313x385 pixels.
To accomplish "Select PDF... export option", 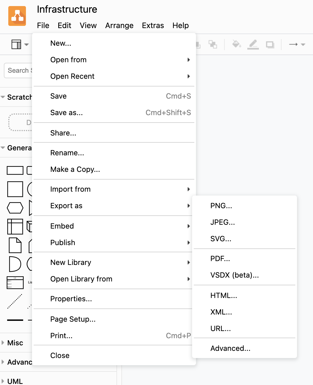I will (220, 259).
